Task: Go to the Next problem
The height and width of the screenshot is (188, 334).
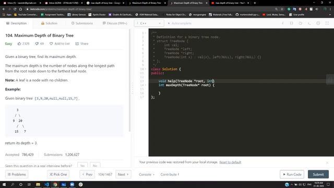Action: pyautogui.click(x=123, y=174)
